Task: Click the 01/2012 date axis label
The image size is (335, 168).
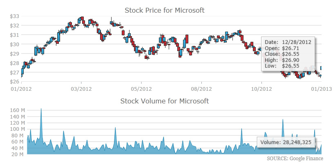Action: click(x=21, y=88)
